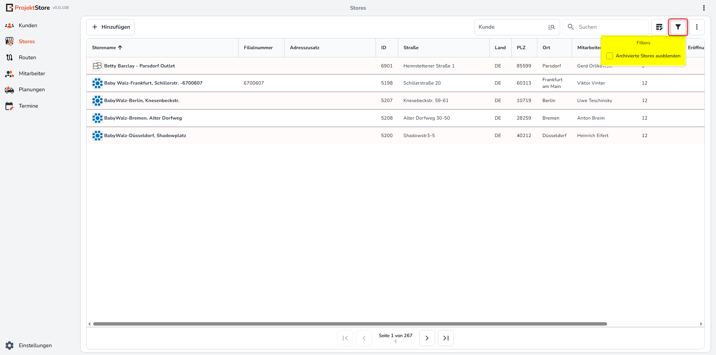
Task: Open the toolbar three-dot more menu
Action: (x=697, y=27)
